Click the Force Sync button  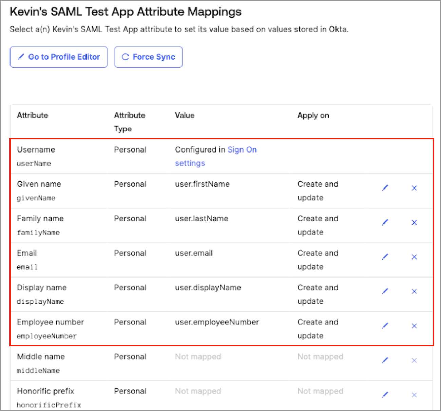click(149, 57)
